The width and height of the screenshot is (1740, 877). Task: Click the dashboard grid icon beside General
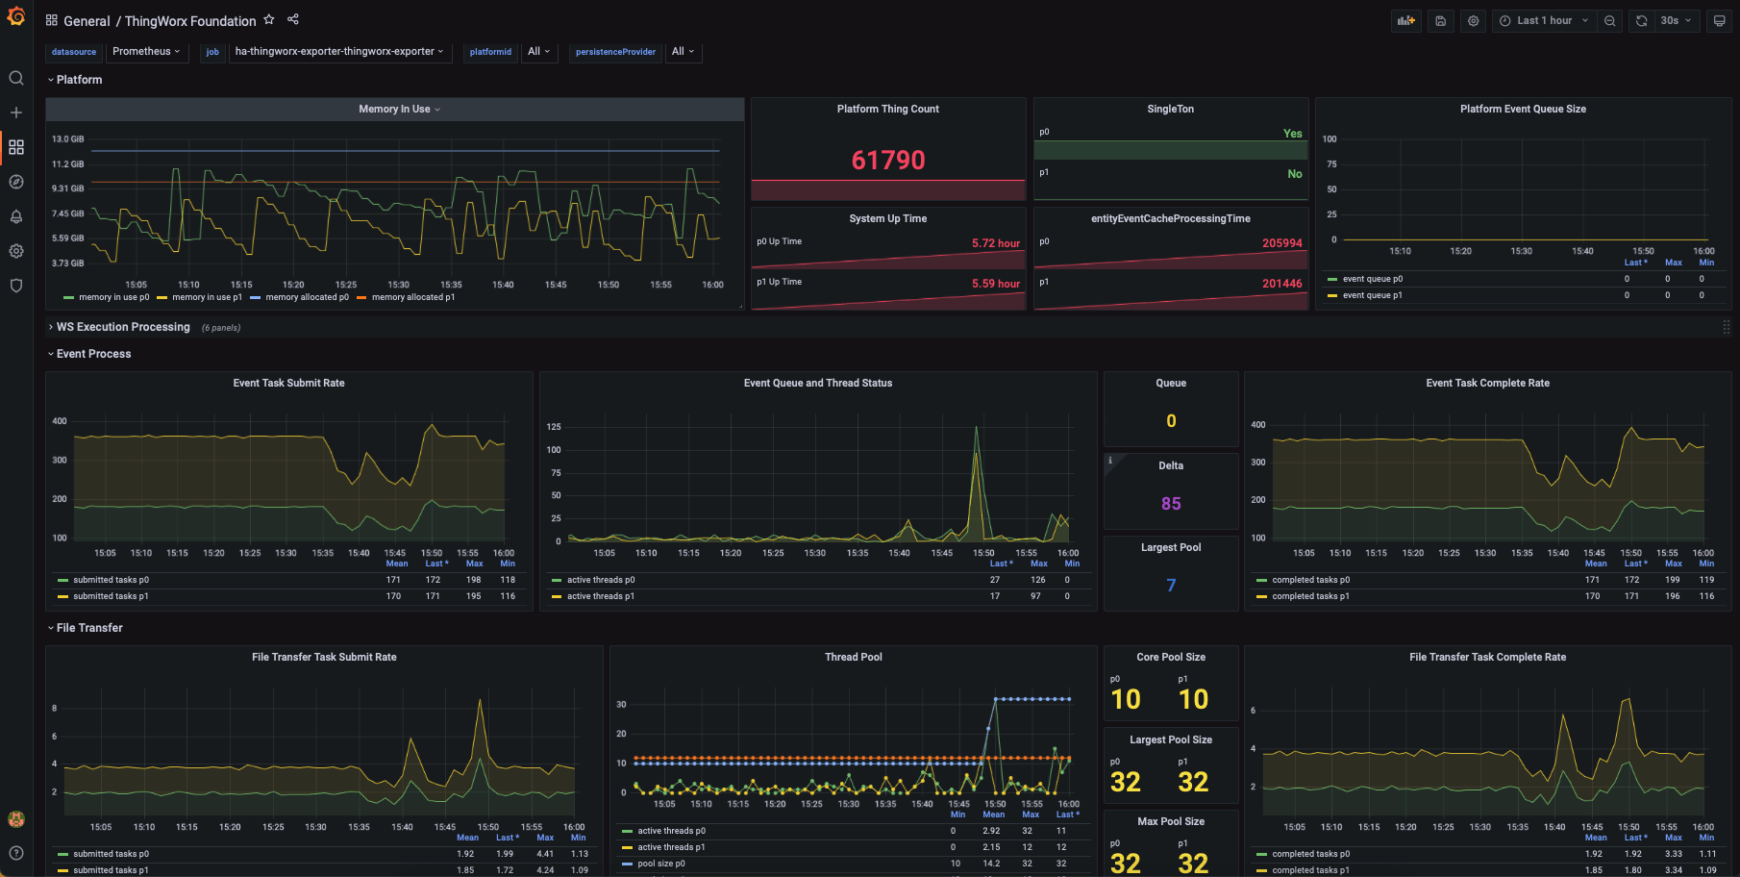[x=52, y=20]
